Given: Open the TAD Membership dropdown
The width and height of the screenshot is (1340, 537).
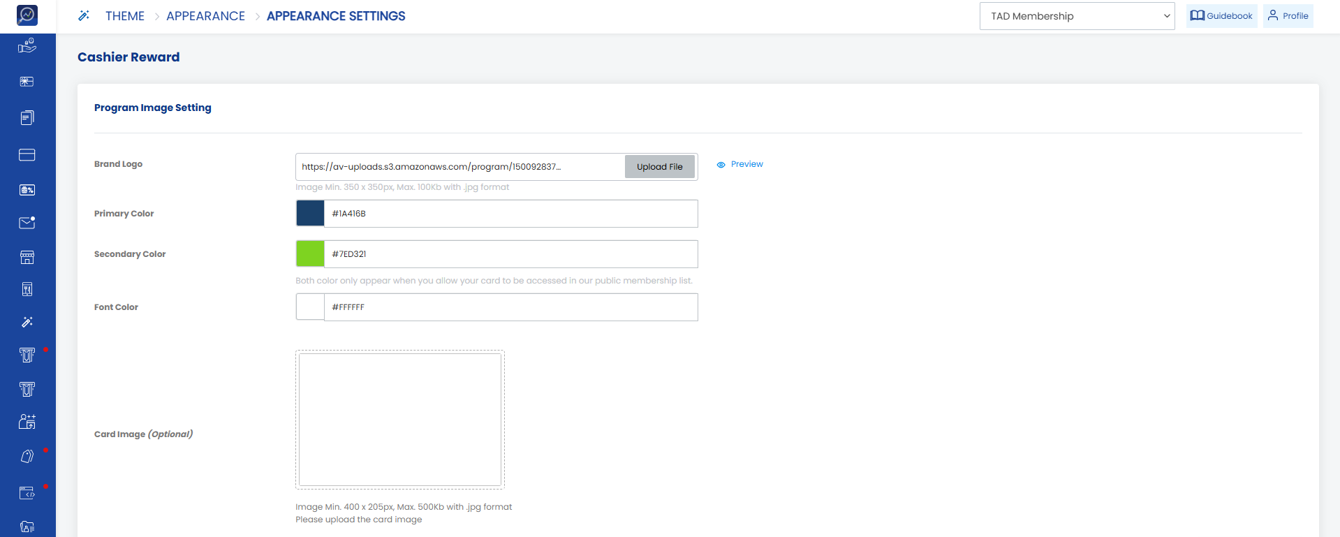Looking at the screenshot, I should (x=1077, y=16).
